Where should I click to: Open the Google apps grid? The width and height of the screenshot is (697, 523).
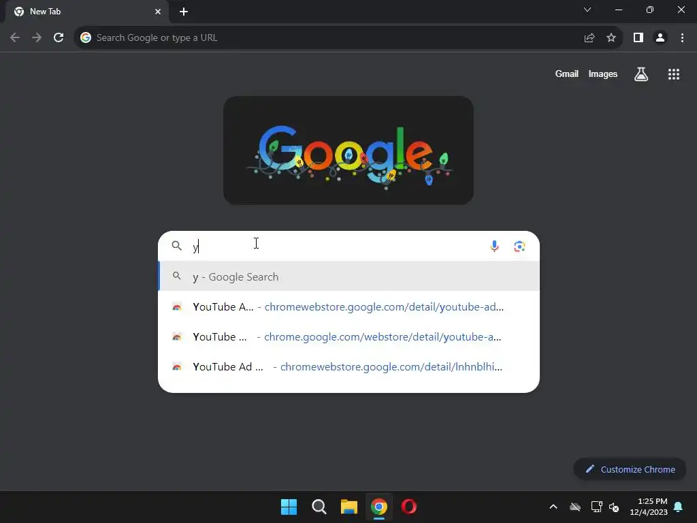[674, 74]
